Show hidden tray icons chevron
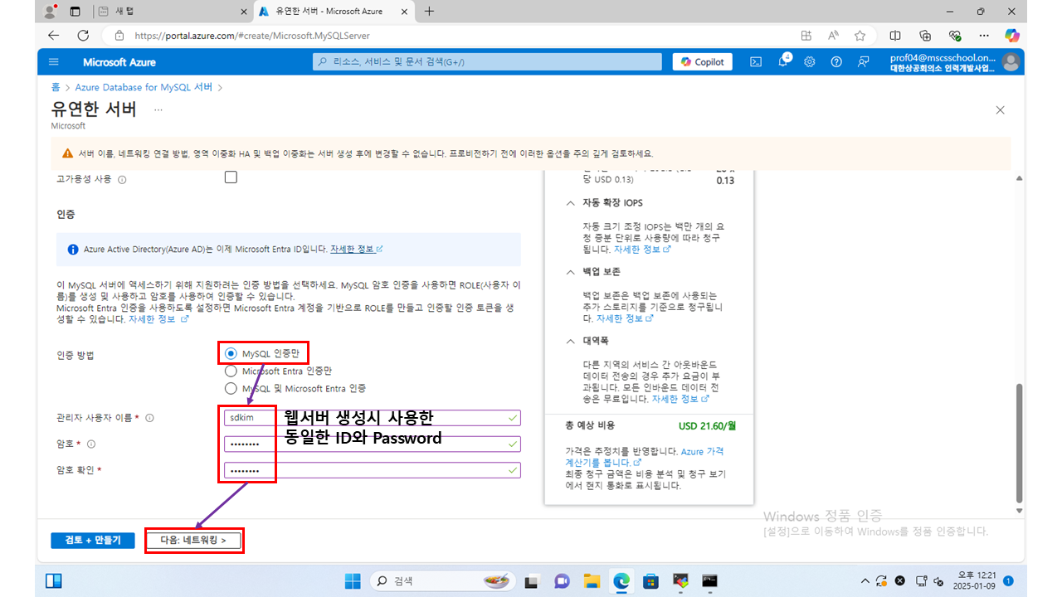This screenshot has width=1062, height=597. (865, 581)
